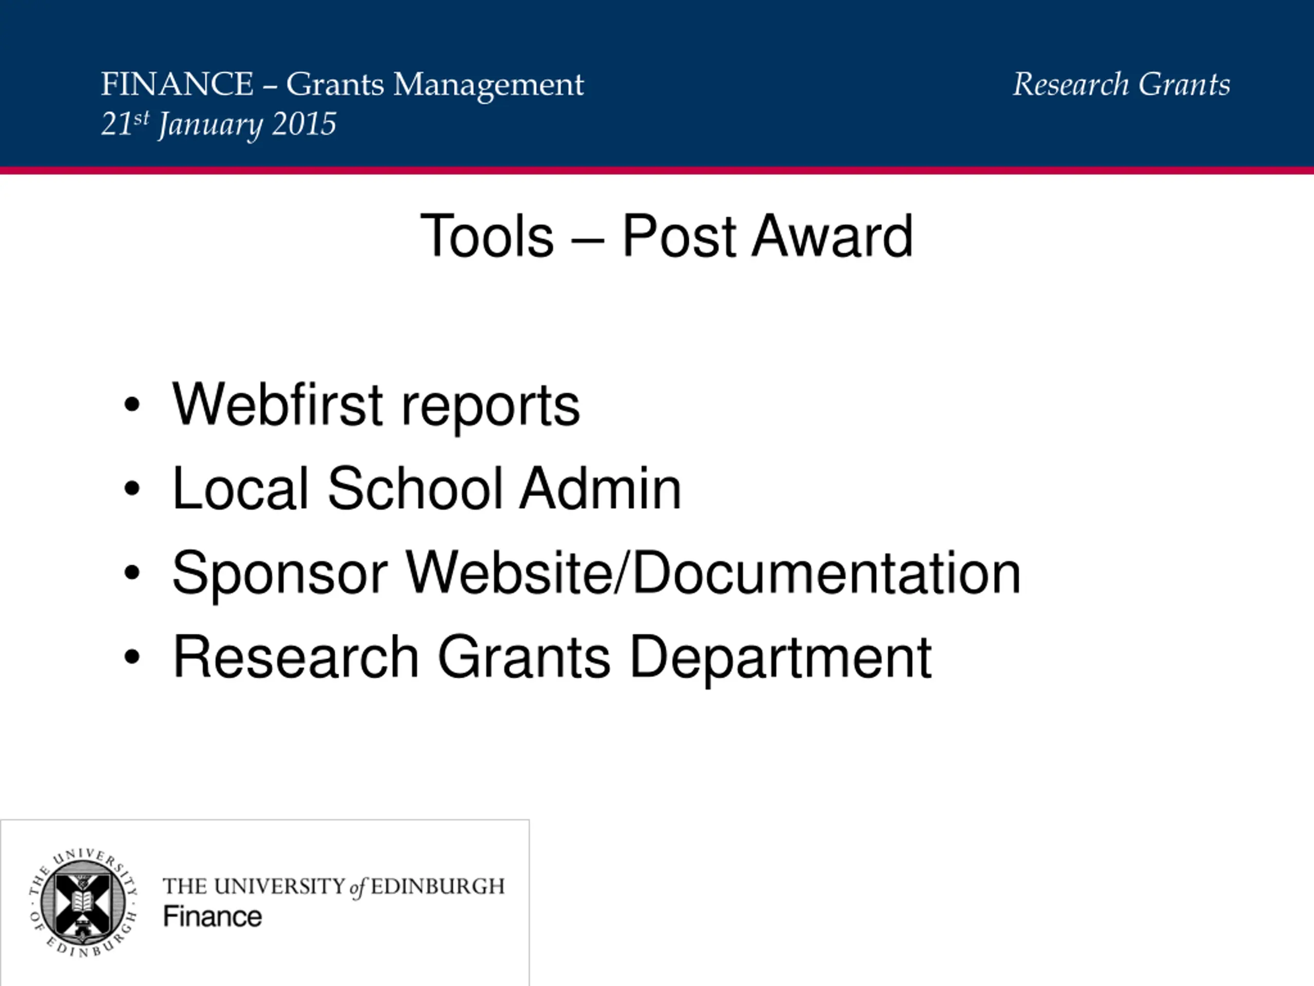Screen dimensions: 1314x986
Task: Click the bullet point before Webfirst reports
Action: pyautogui.click(x=132, y=405)
